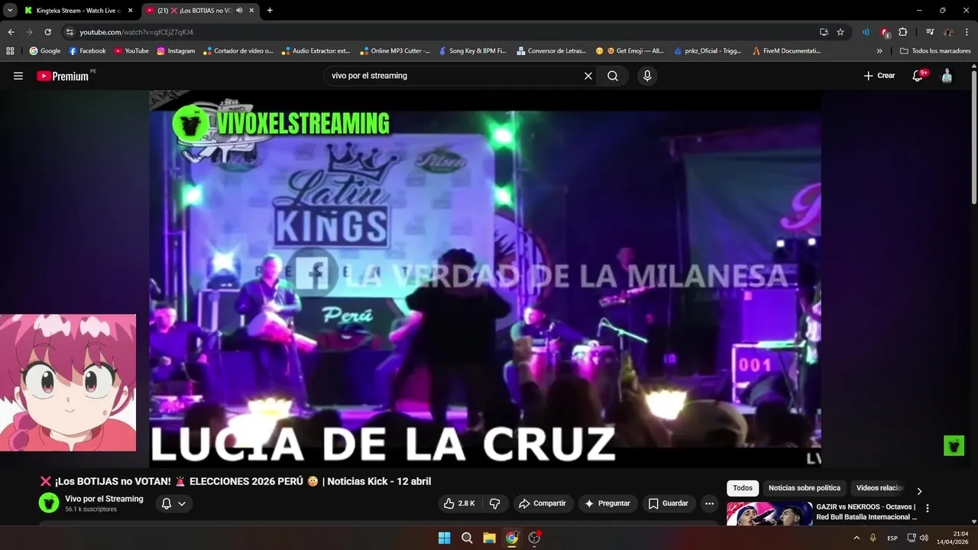
Task: Open YouTube notifications bell
Action: 918,76
